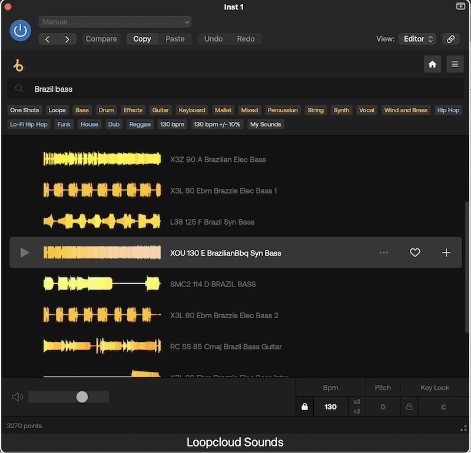Filter by Funk genre
Screen dimensions: 471x453
pos(64,124)
